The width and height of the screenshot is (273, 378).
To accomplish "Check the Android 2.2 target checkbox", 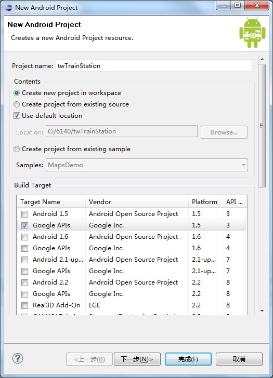I will [x=24, y=282].
